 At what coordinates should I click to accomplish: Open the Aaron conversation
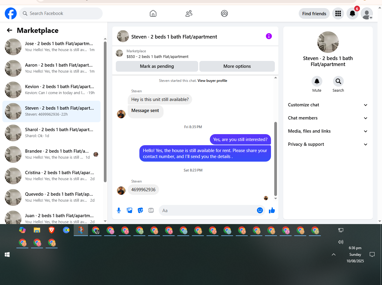click(51, 68)
